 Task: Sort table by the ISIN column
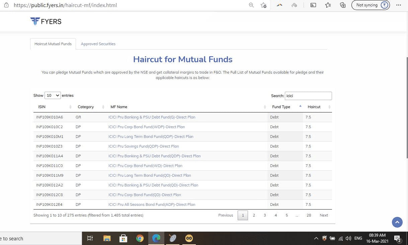point(55,107)
